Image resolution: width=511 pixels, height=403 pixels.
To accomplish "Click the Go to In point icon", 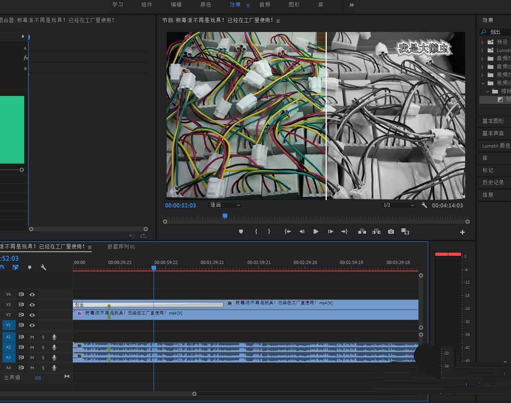I will pyautogui.click(x=288, y=232).
